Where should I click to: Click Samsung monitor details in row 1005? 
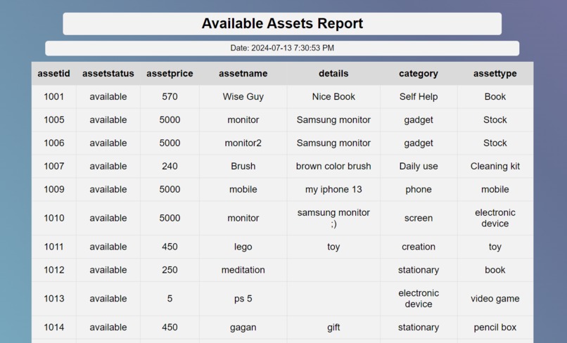(x=333, y=120)
